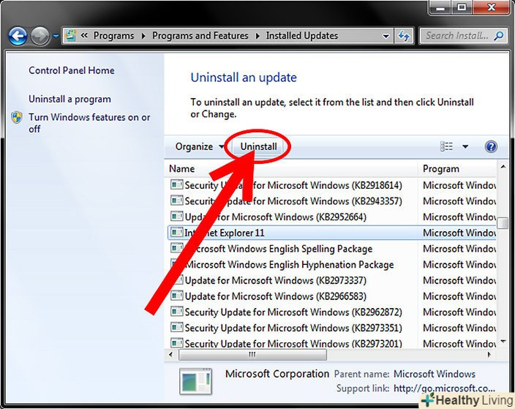Click the vertical scrollbar thumb
This screenshot has height=409, width=515.
click(x=503, y=223)
